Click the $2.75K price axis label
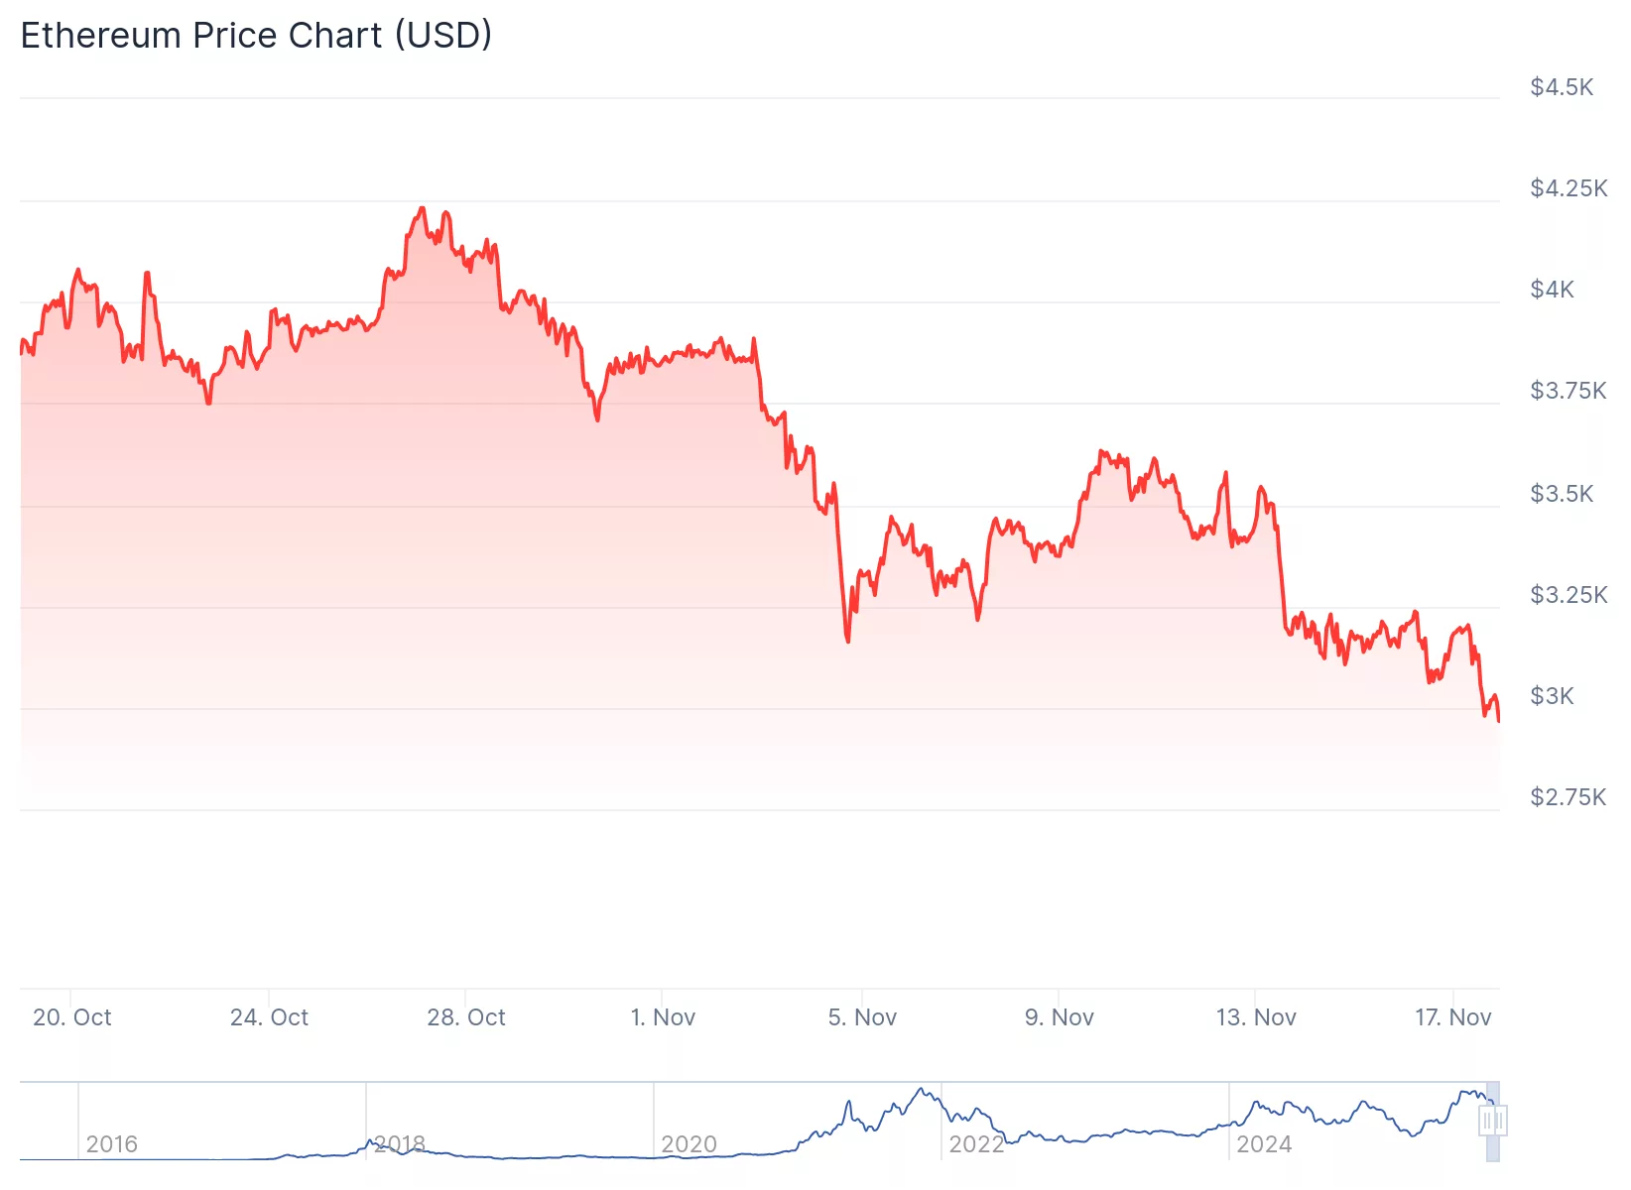The height and width of the screenshot is (1190, 1631). point(1568,797)
